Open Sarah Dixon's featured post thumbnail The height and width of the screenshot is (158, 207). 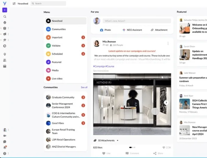tap(184, 55)
